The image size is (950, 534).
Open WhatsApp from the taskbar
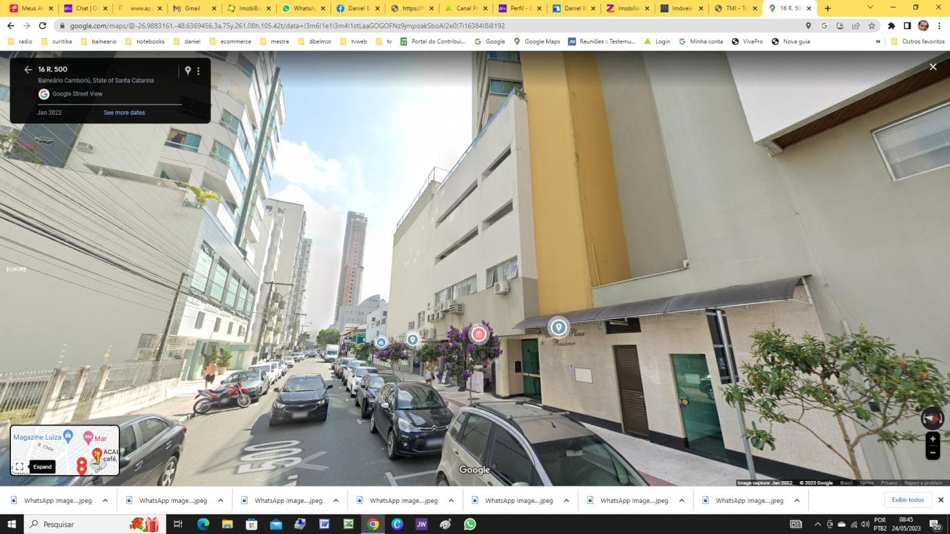[x=470, y=524]
